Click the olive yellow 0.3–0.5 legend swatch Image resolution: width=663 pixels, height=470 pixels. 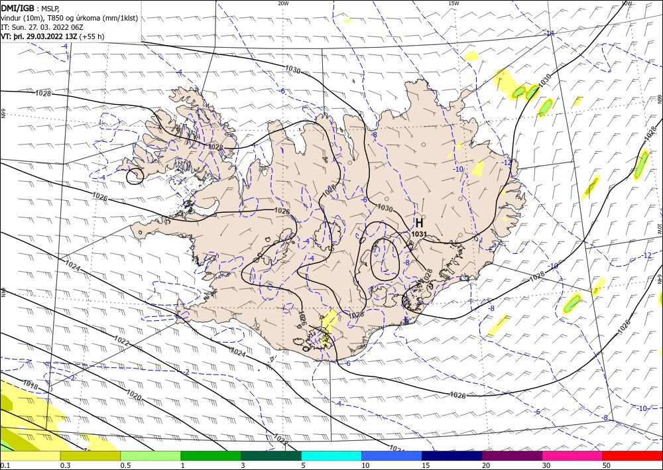tap(90, 455)
